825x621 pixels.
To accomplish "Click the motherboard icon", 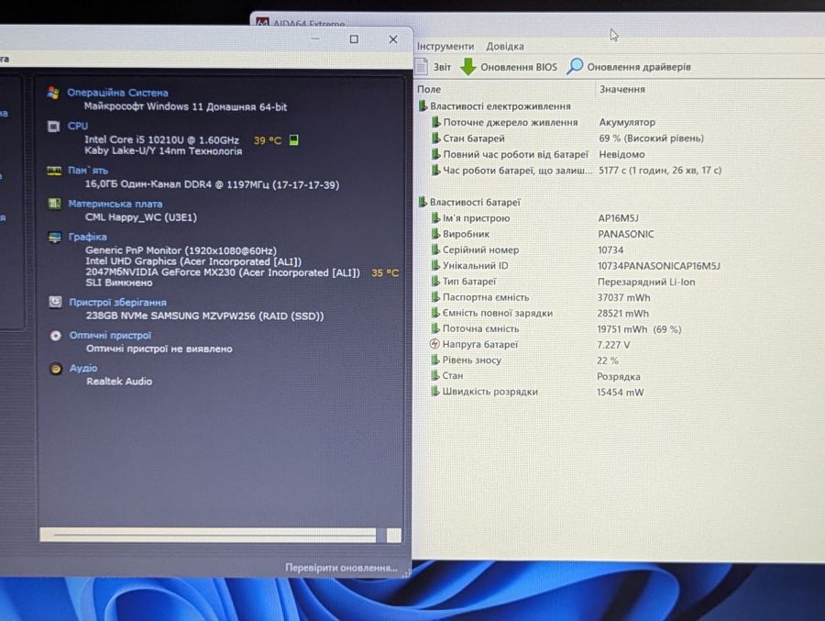I will pos(54,204).
